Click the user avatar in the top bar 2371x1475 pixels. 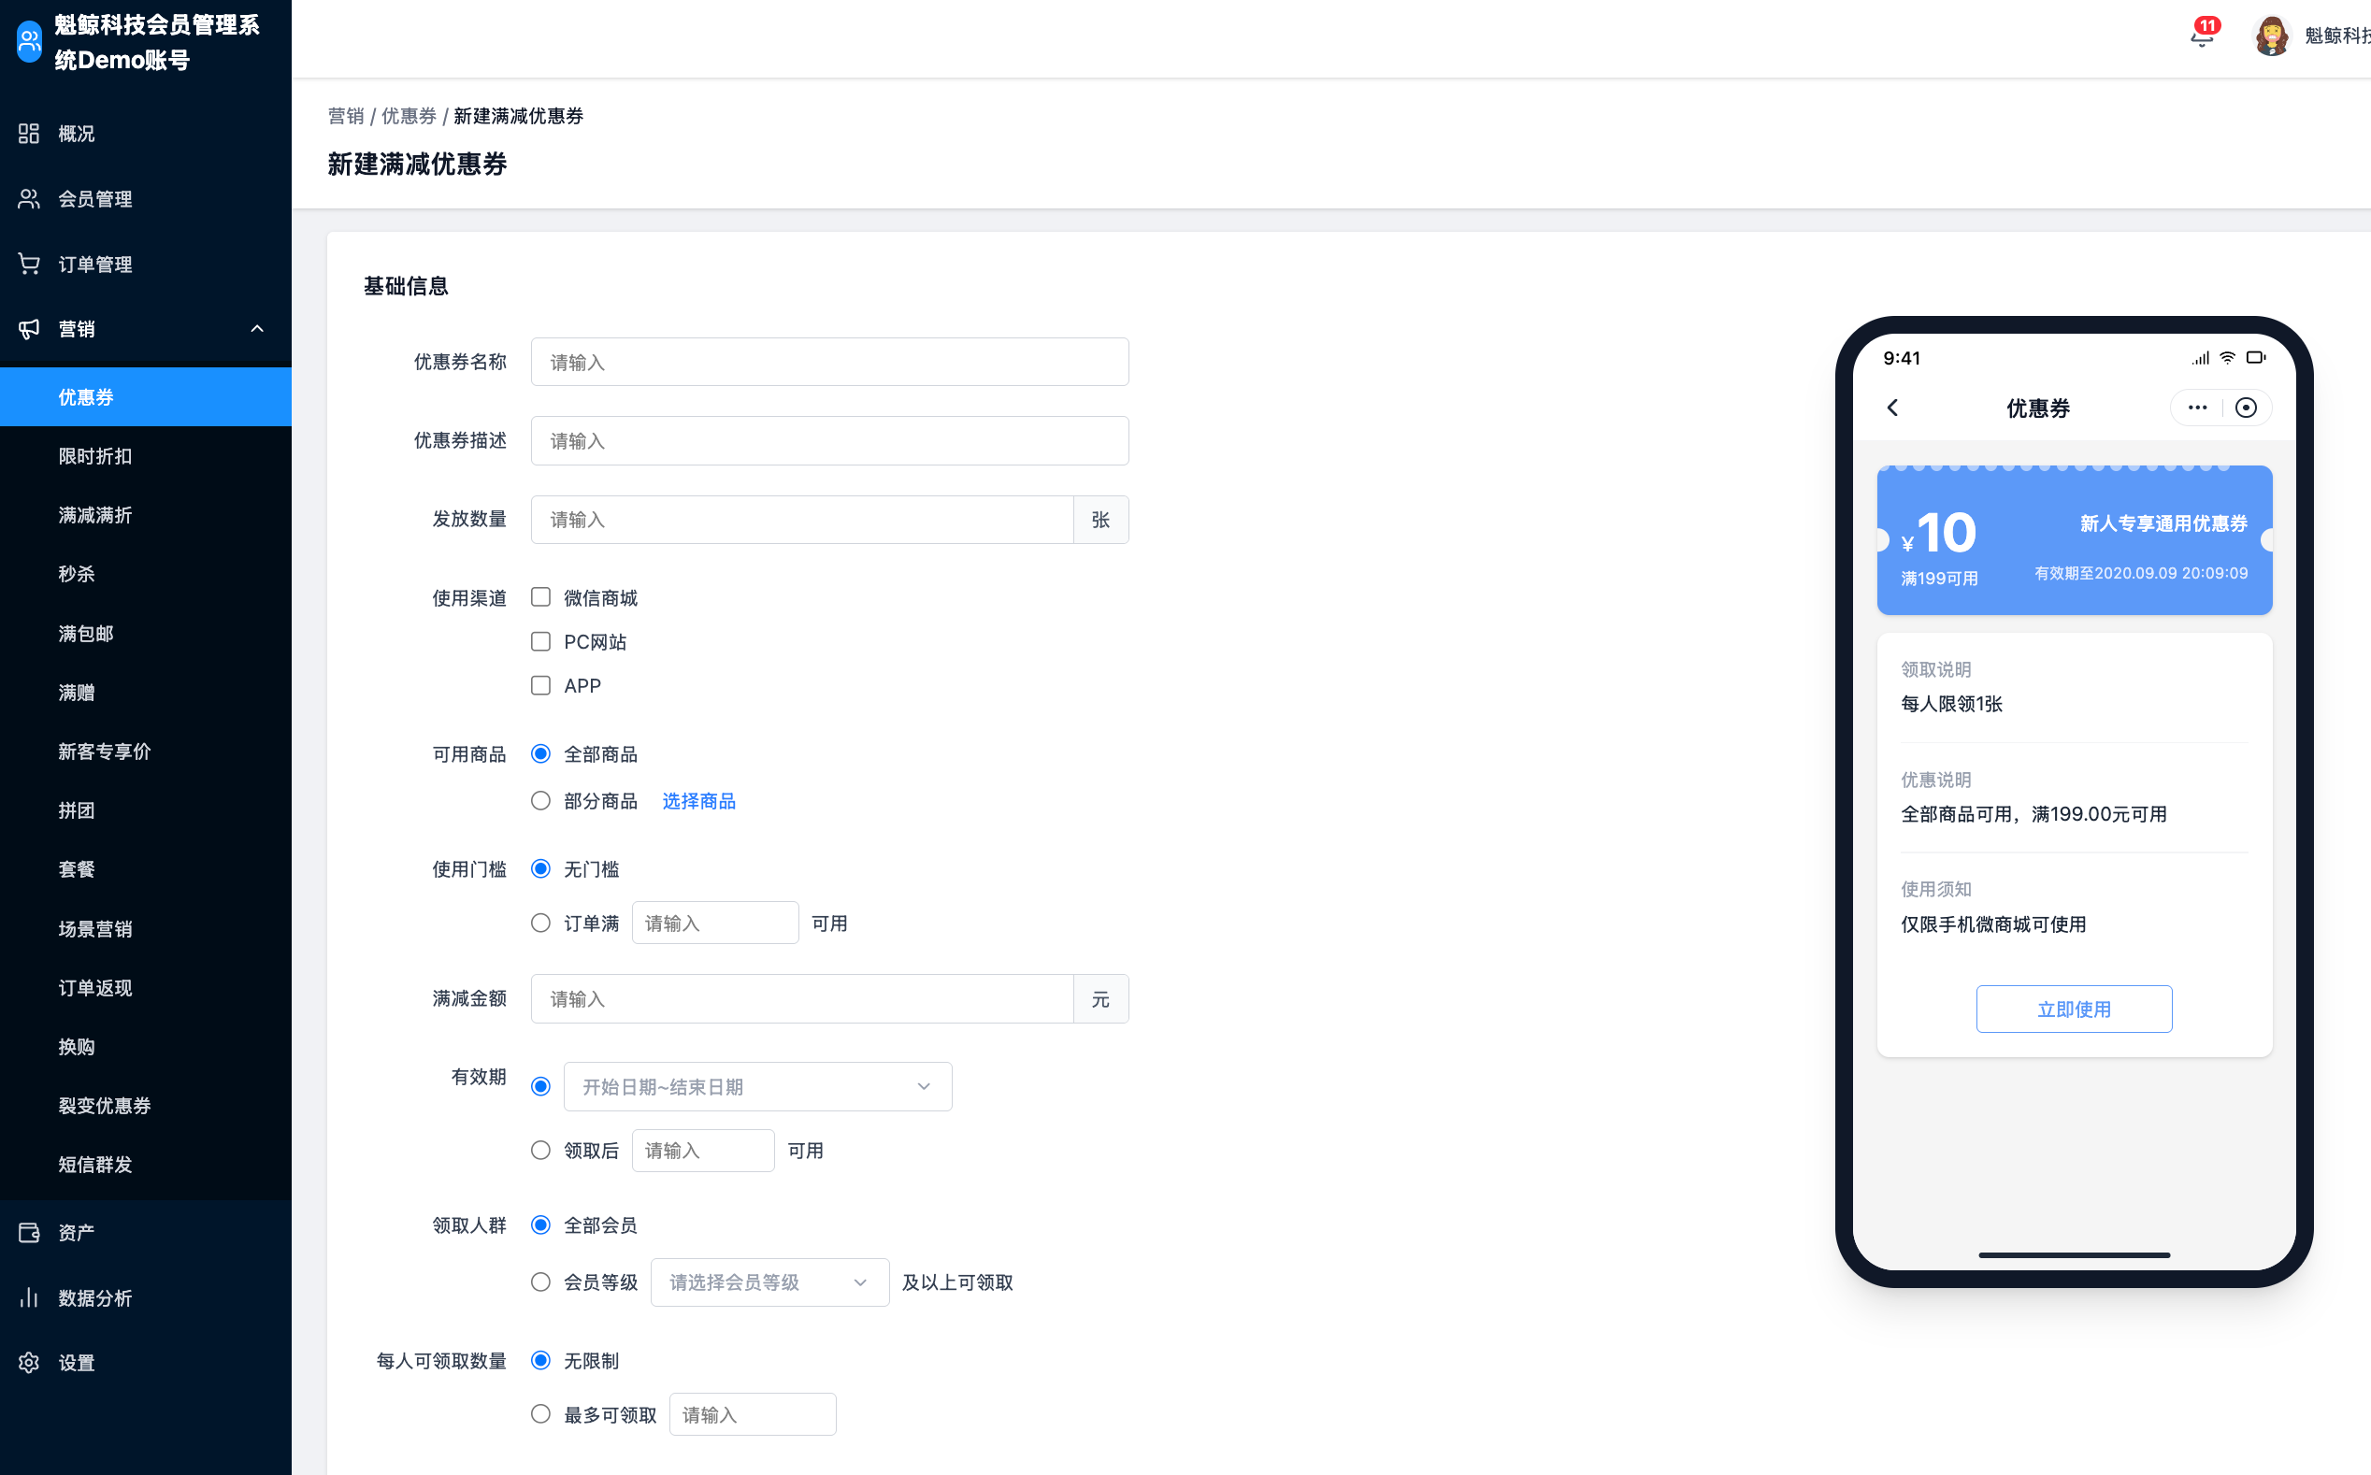coord(2272,36)
